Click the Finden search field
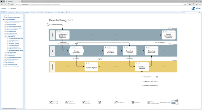Screen dimensions: 202x110 [190, 12]
